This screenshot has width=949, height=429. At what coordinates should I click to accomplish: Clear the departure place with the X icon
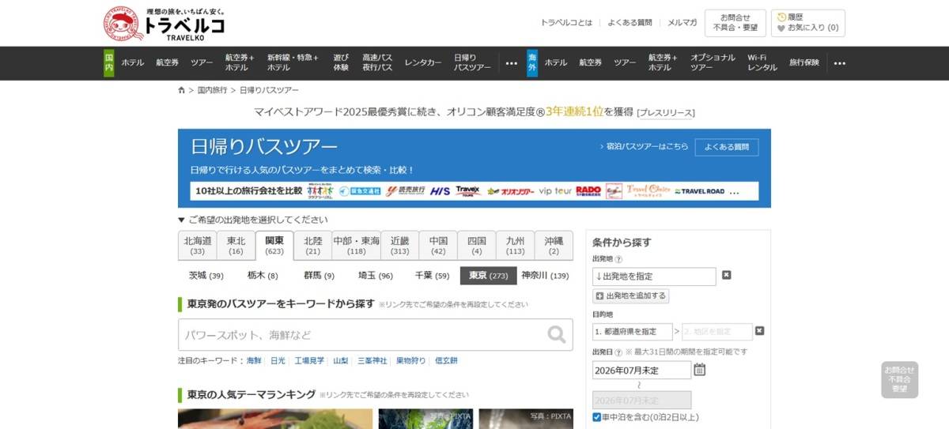727,276
